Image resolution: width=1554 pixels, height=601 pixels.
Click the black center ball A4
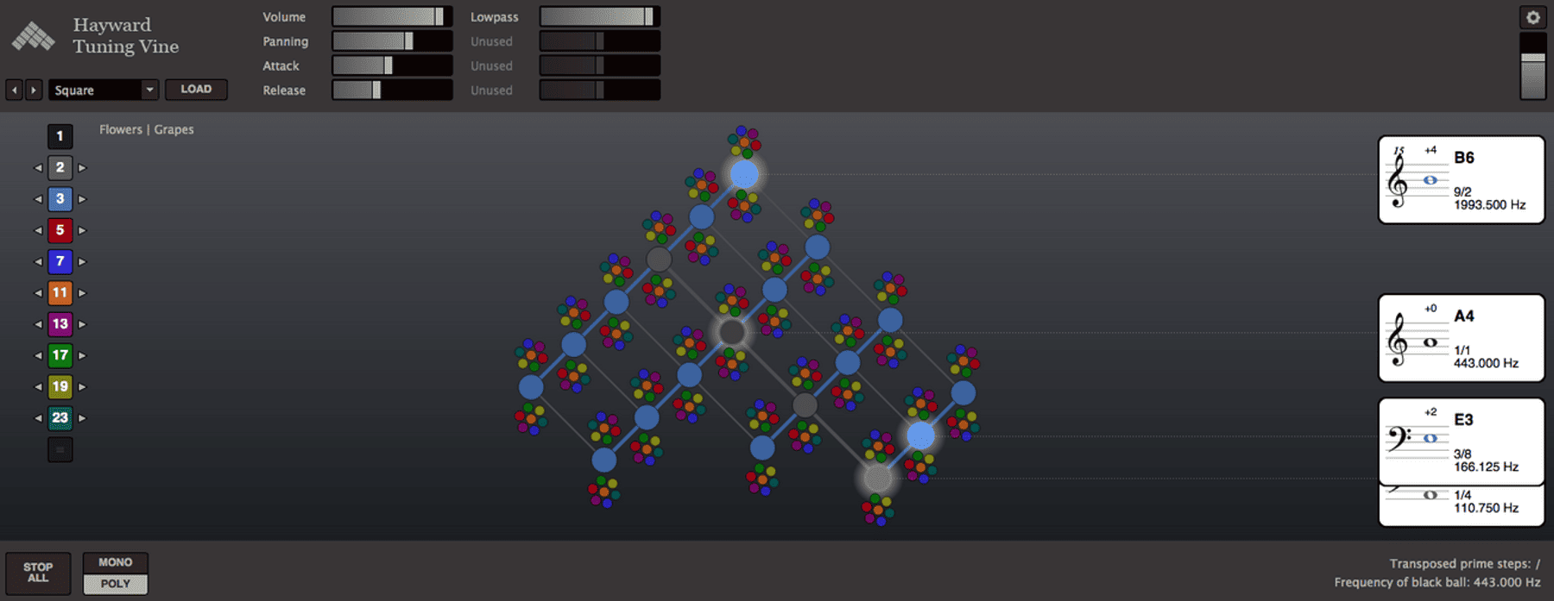[x=732, y=332]
